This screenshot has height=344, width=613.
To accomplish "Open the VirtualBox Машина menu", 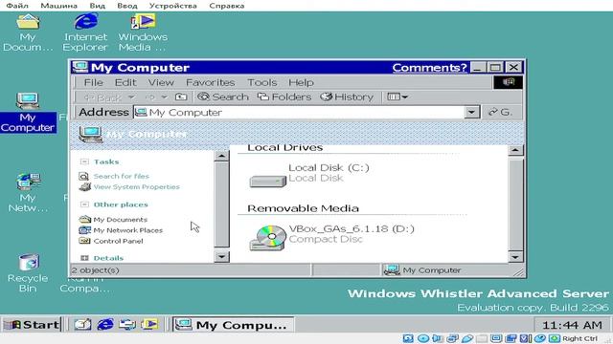I will point(58,6).
